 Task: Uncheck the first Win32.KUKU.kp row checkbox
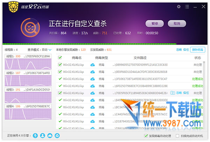pos(60,65)
